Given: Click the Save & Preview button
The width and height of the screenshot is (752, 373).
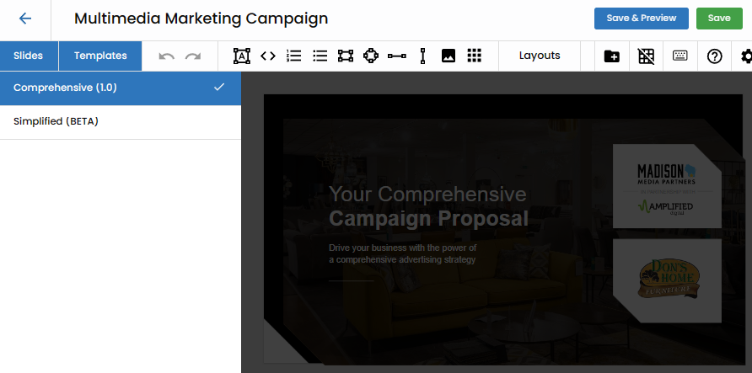Looking at the screenshot, I should point(642,19).
